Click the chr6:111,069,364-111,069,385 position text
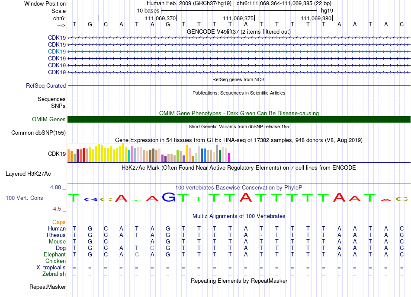 [x=284, y=3]
